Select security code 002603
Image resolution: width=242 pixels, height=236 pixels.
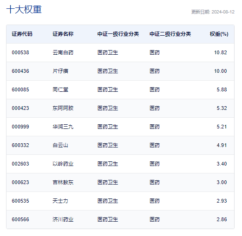[x=20, y=164]
